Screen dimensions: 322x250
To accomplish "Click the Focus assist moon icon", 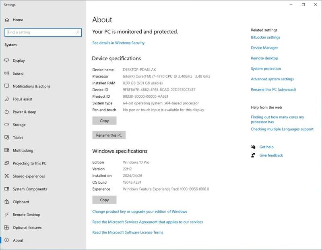I will [x=7, y=99].
